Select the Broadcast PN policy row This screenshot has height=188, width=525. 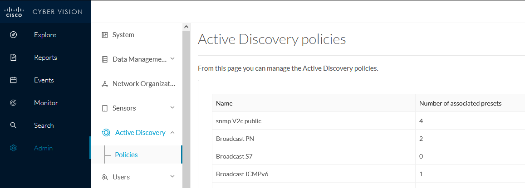235,139
